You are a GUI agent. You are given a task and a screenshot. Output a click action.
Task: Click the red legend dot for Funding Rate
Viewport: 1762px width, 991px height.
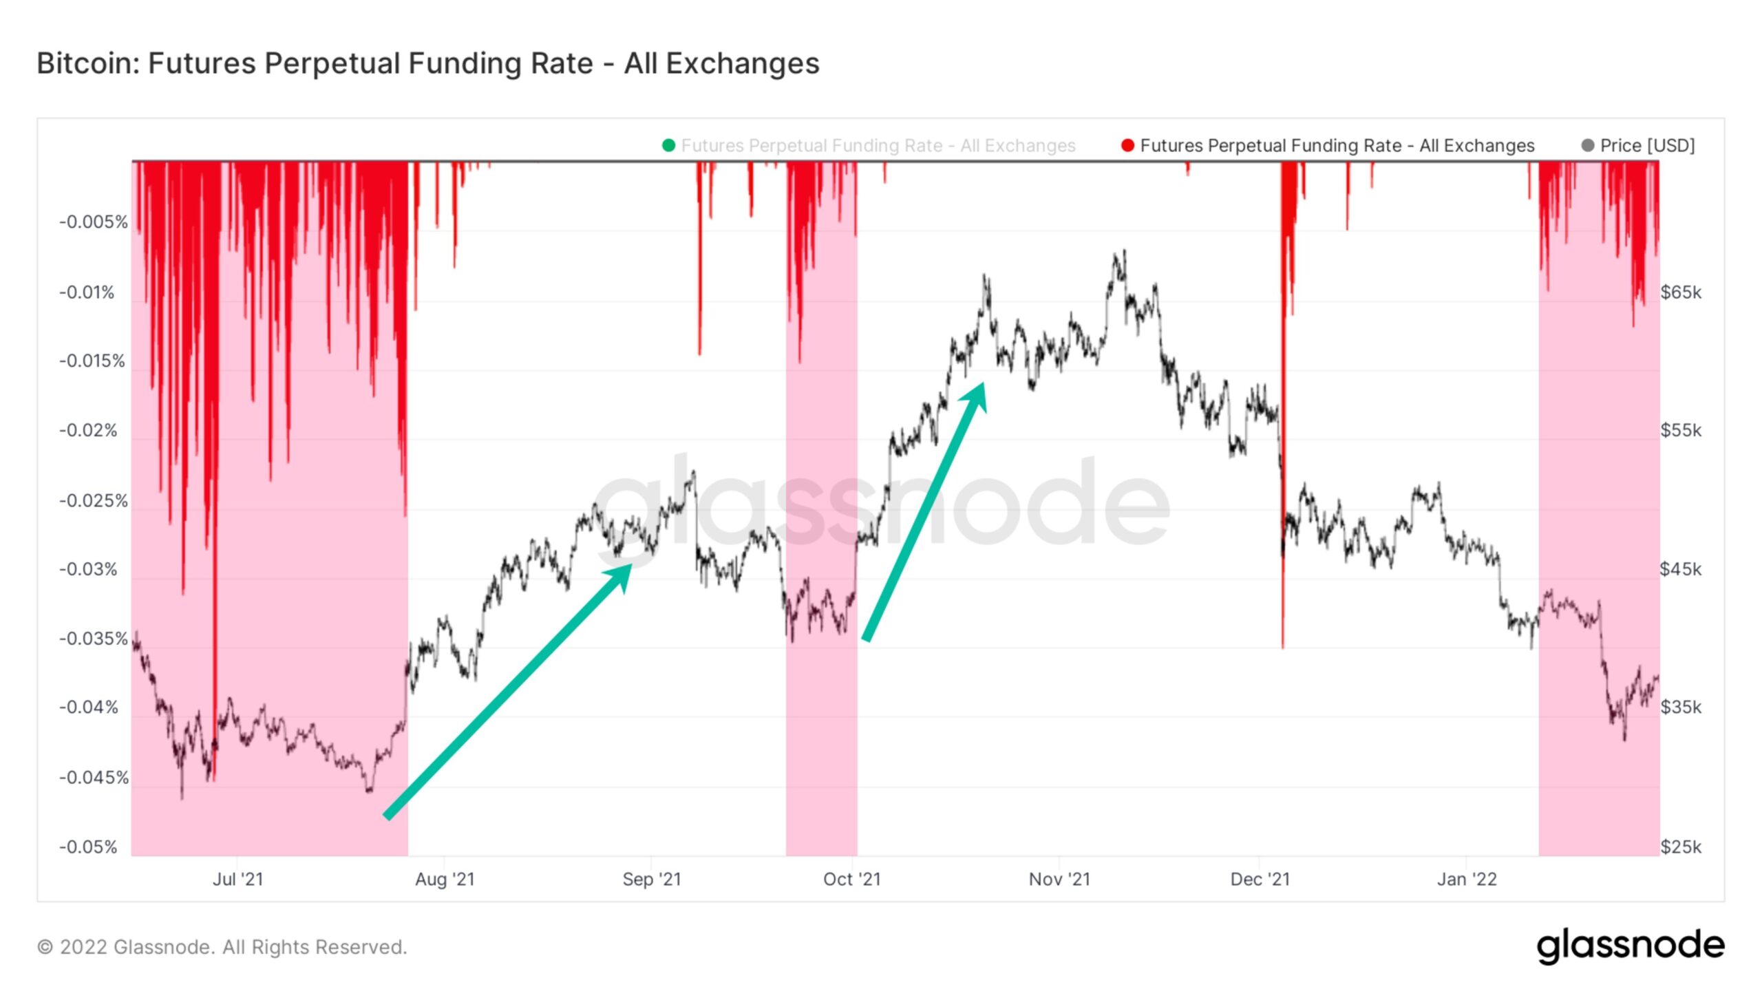1127,145
